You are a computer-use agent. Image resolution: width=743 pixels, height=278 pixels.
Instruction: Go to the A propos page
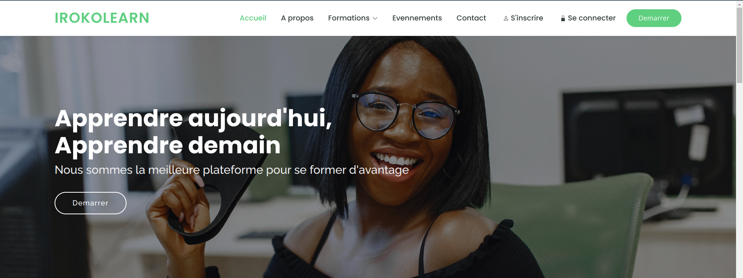pyautogui.click(x=297, y=18)
